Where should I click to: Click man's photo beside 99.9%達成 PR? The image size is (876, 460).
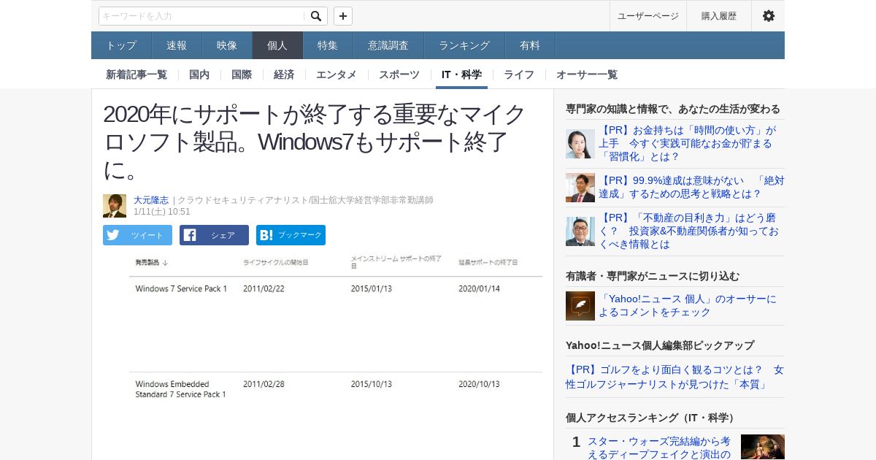(580, 188)
